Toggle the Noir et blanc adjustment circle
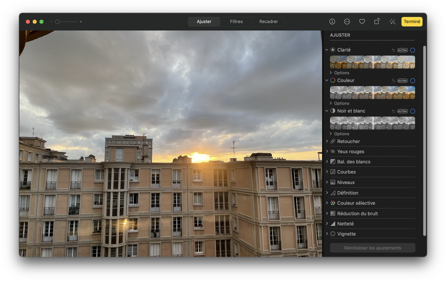This screenshot has height=282, width=446. pyautogui.click(x=413, y=111)
